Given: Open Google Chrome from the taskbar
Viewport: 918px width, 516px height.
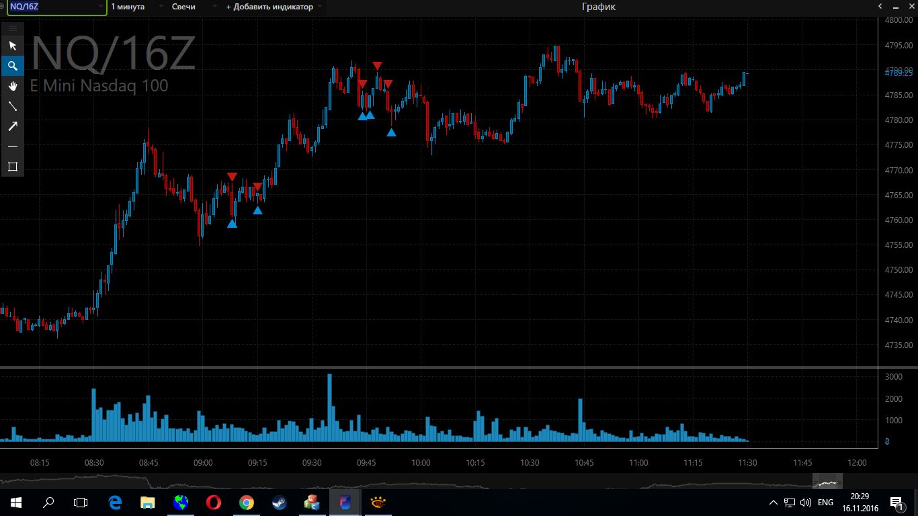Looking at the screenshot, I should pyautogui.click(x=247, y=502).
